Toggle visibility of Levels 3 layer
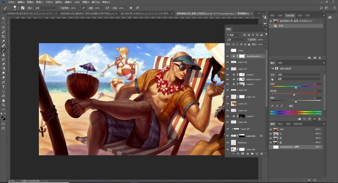 click(227, 74)
